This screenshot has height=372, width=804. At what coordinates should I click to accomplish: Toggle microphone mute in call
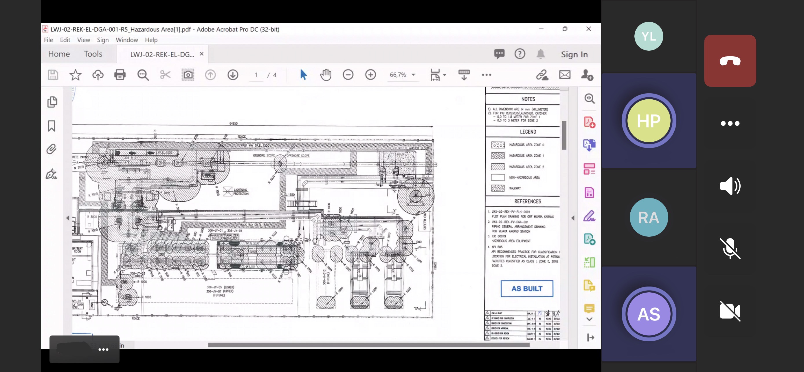point(730,248)
